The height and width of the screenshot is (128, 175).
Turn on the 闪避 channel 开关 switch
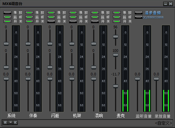tap(51, 21)
